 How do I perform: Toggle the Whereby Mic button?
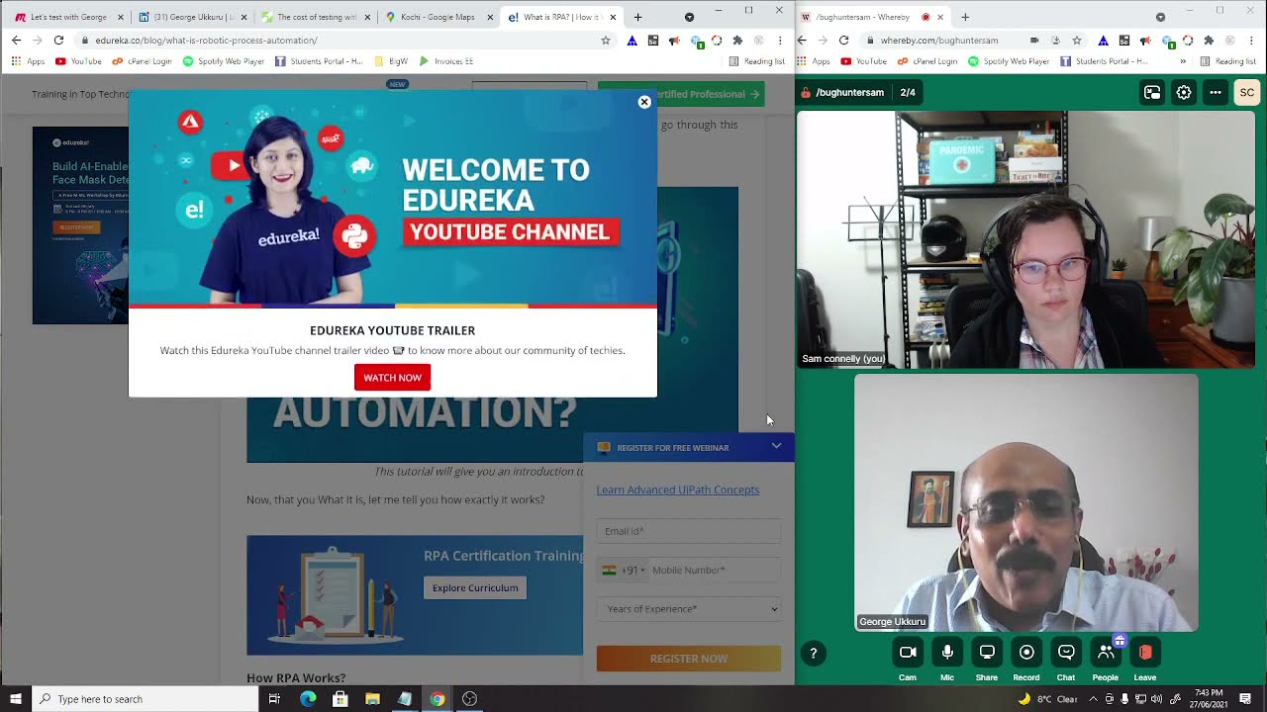click(x=947, y=653)
